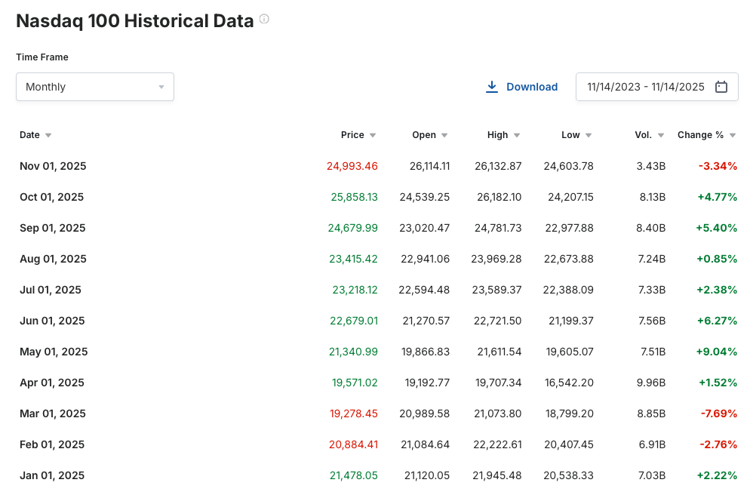Click the price value 23,415.42
This screenshot has height=495, width=750.
click(353, 259)
